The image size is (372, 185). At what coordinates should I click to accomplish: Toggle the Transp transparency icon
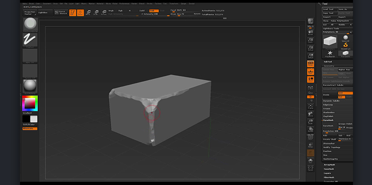pos(310,145)
